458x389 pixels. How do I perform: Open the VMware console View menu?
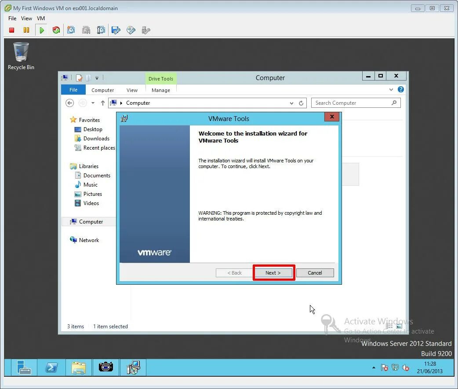click(26, 18)
